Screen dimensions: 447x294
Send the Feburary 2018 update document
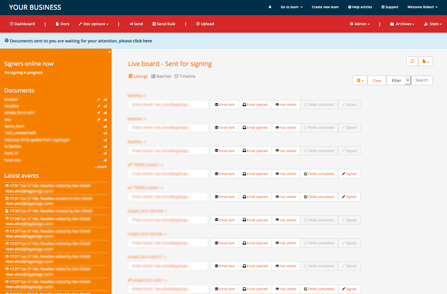(105, 140)
